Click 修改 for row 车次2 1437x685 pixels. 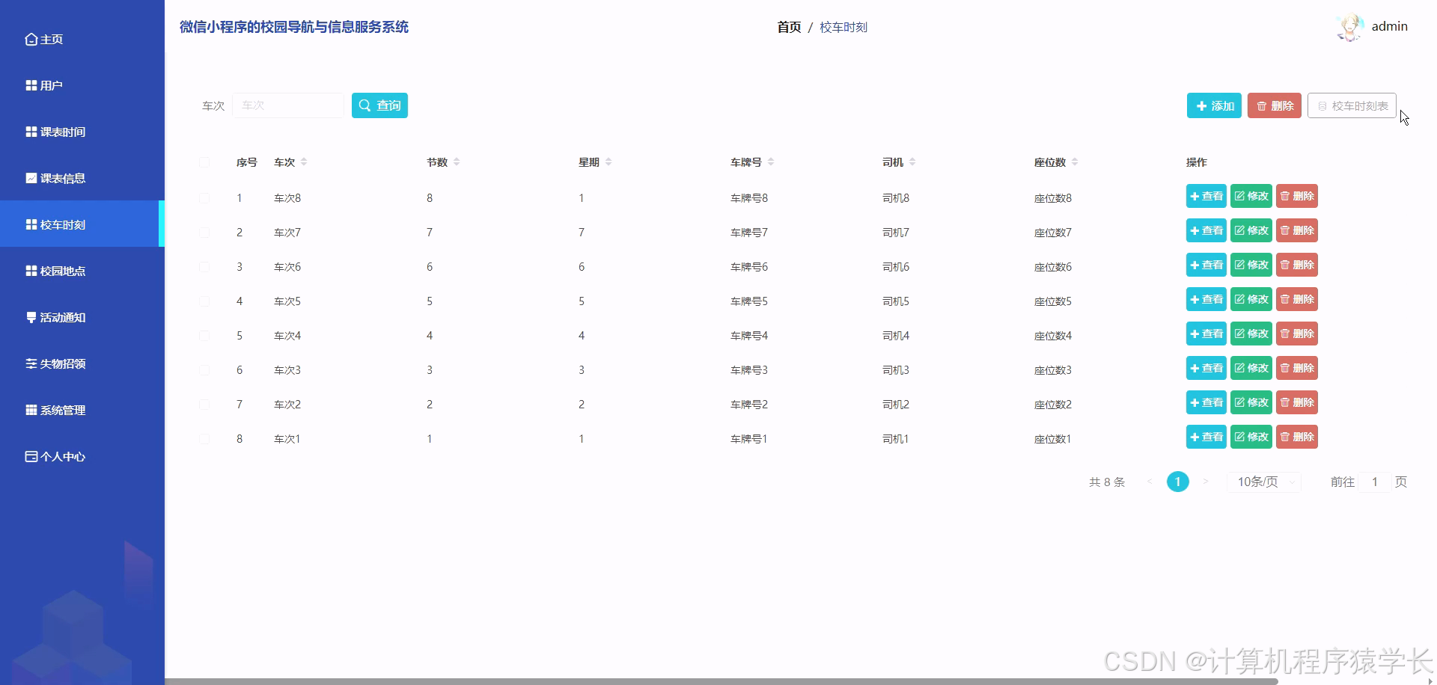click(1251, 402)
